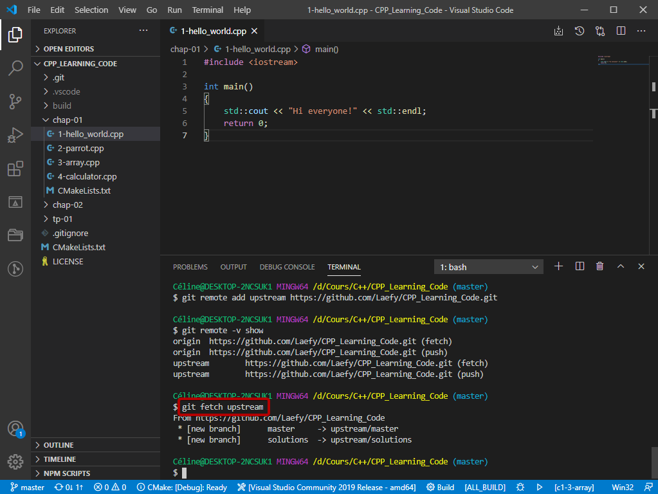The height and width of the screenshot is (494, 658).
Task: Launch debugger with status bar bug icon
Action: click(520, 488)
